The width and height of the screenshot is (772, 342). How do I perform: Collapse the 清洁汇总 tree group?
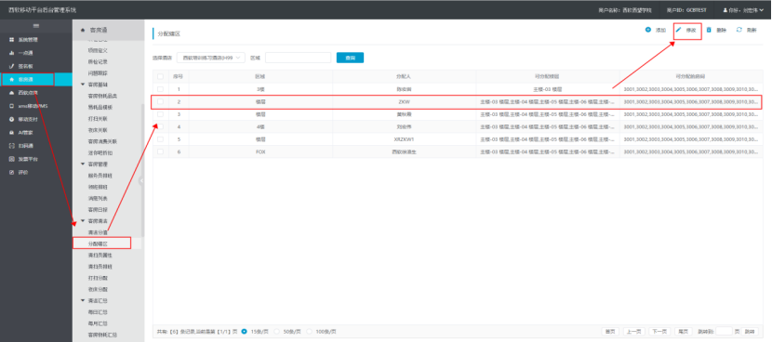click(83, 300)
